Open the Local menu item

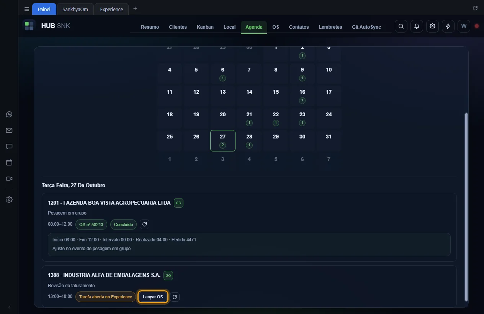pyautogui.click(x=229, y=27)
